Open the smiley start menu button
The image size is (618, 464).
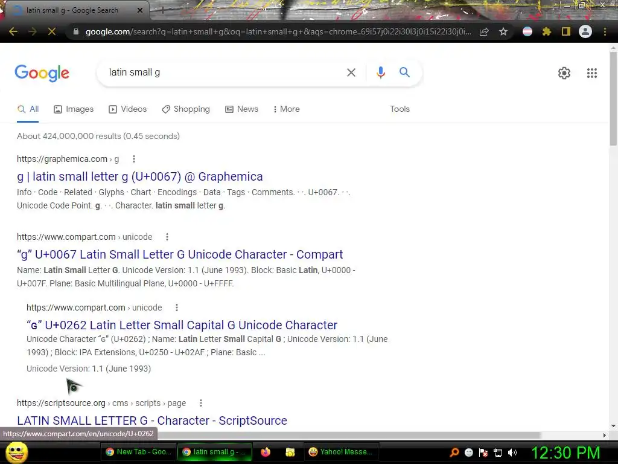click(16, 452)
